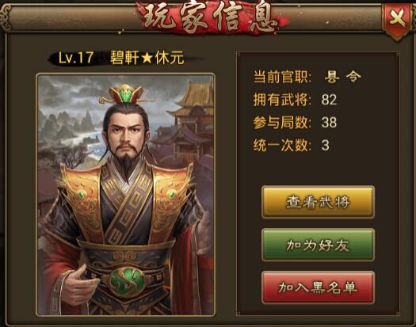Select the 当前官职 县令 row

click(307, 77)
